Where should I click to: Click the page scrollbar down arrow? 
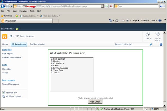point(165,105)
